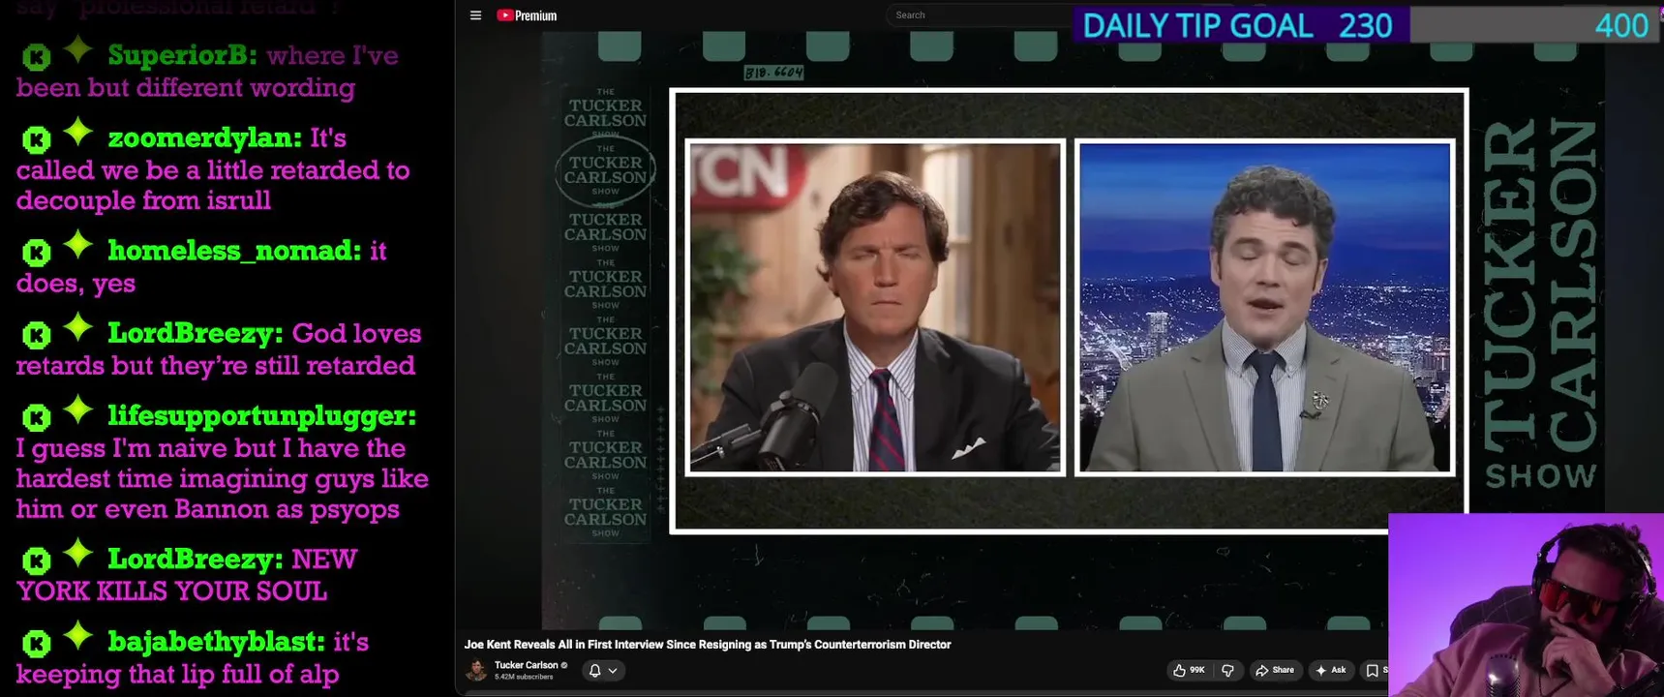Click the YouTube Premium logo

point(527,15)
